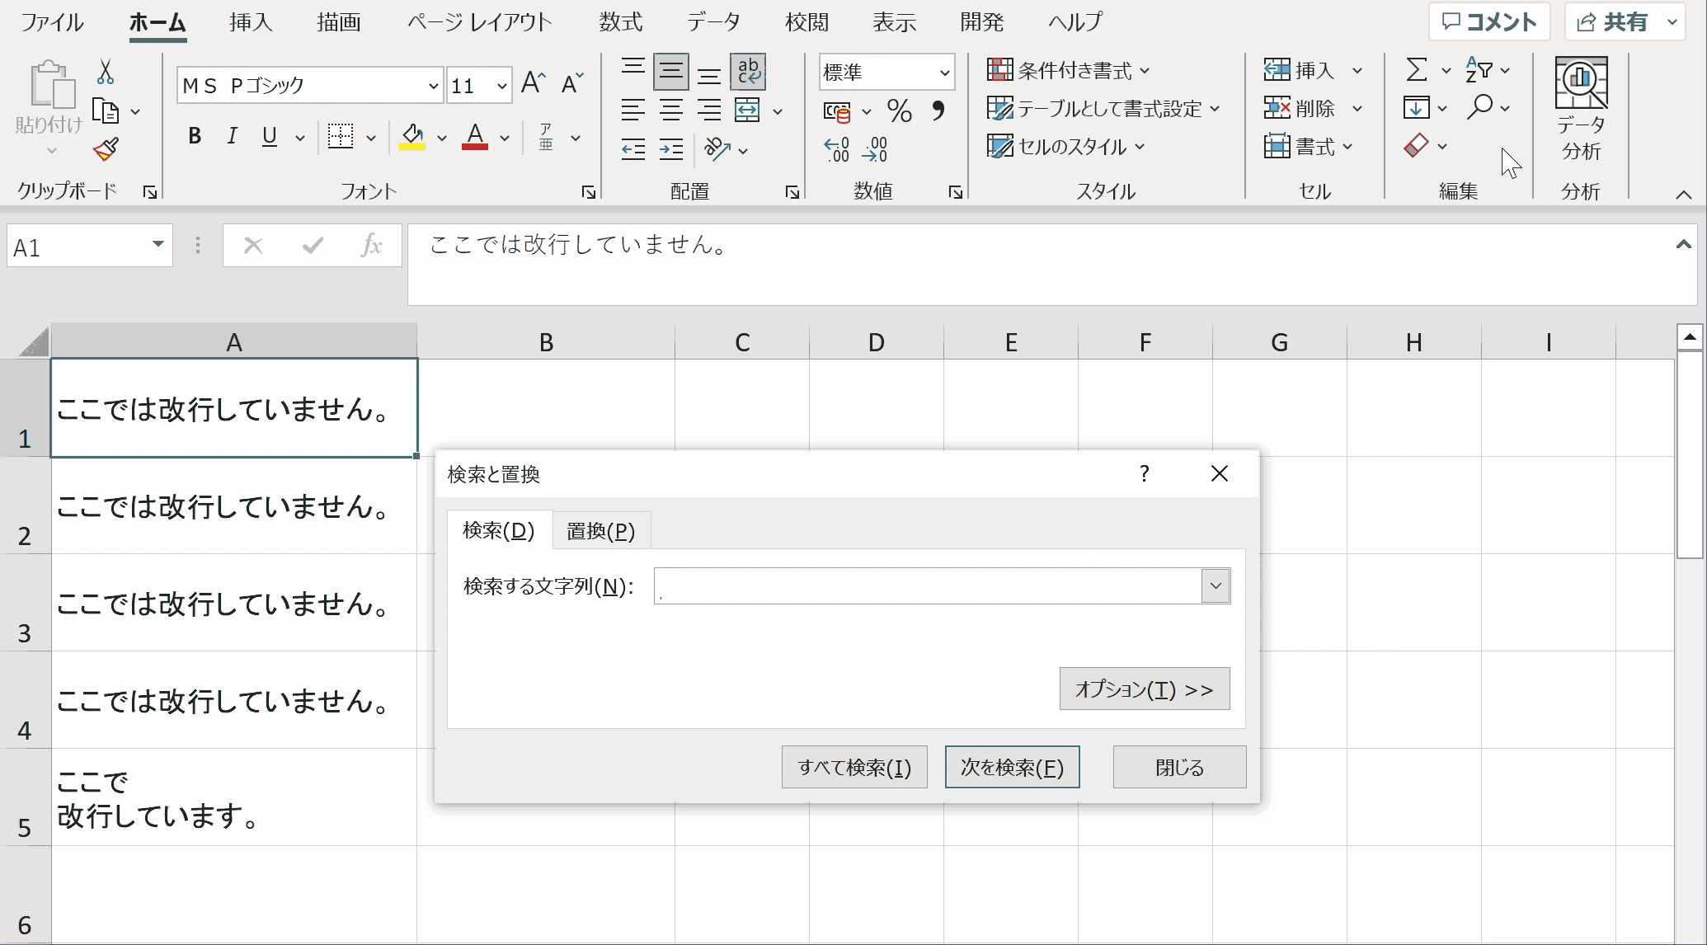Image resolution: width=1707 pixels, height=945 pixels.
Task: Collapse the ribbon with the chevron
Action: 1684,195
